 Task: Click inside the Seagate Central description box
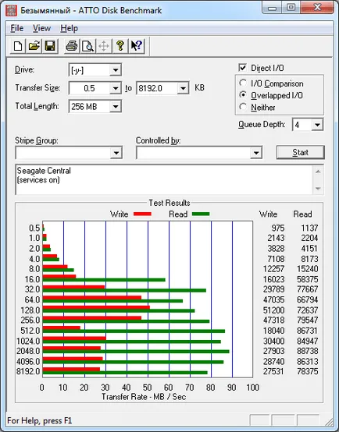click(164, 179)
